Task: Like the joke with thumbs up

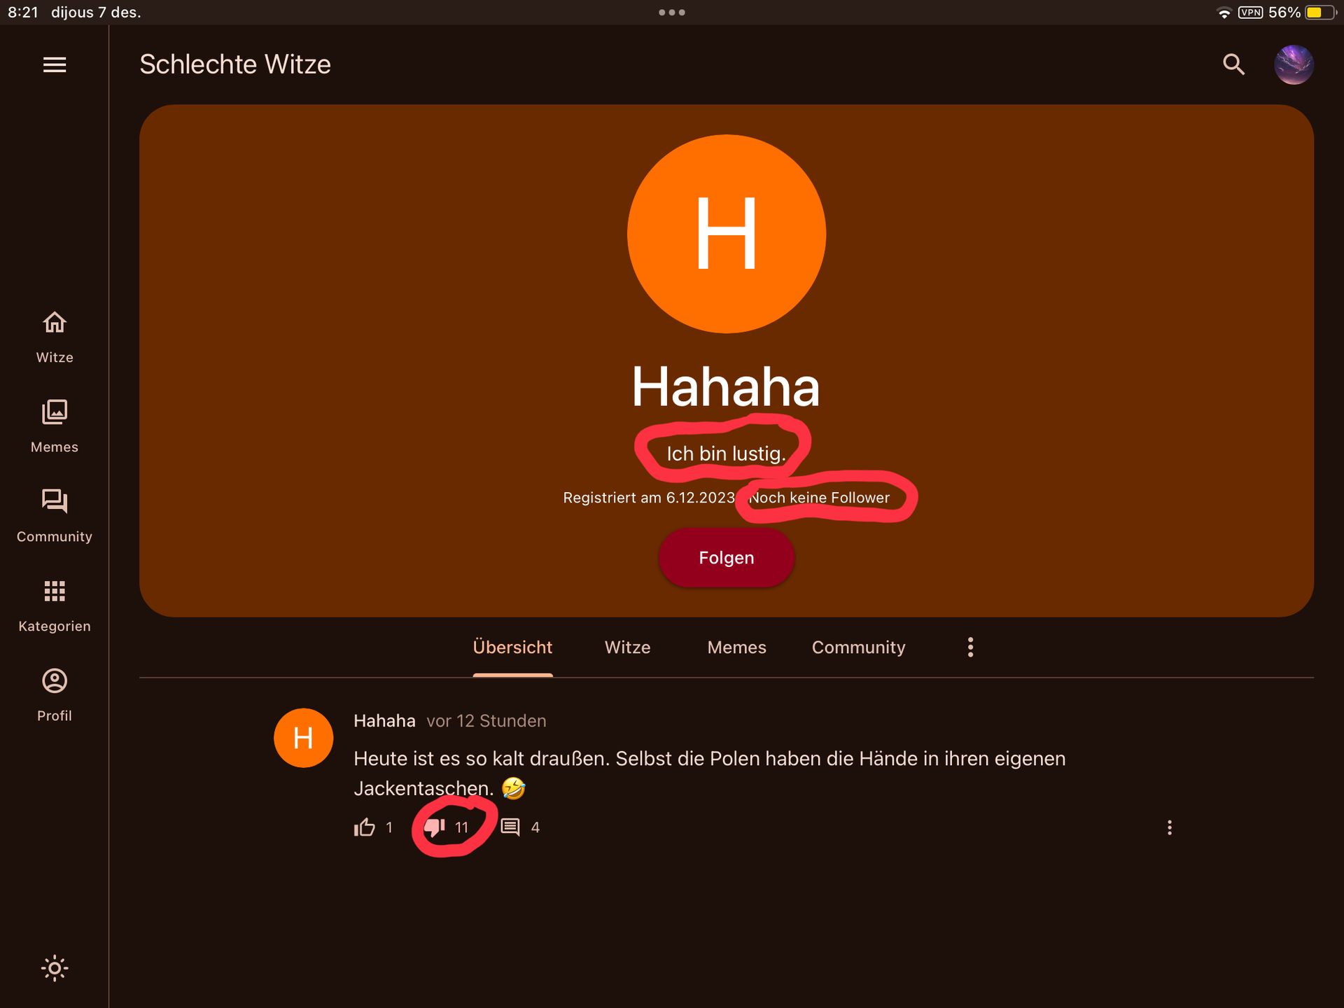Action: [x=364, y=827]
